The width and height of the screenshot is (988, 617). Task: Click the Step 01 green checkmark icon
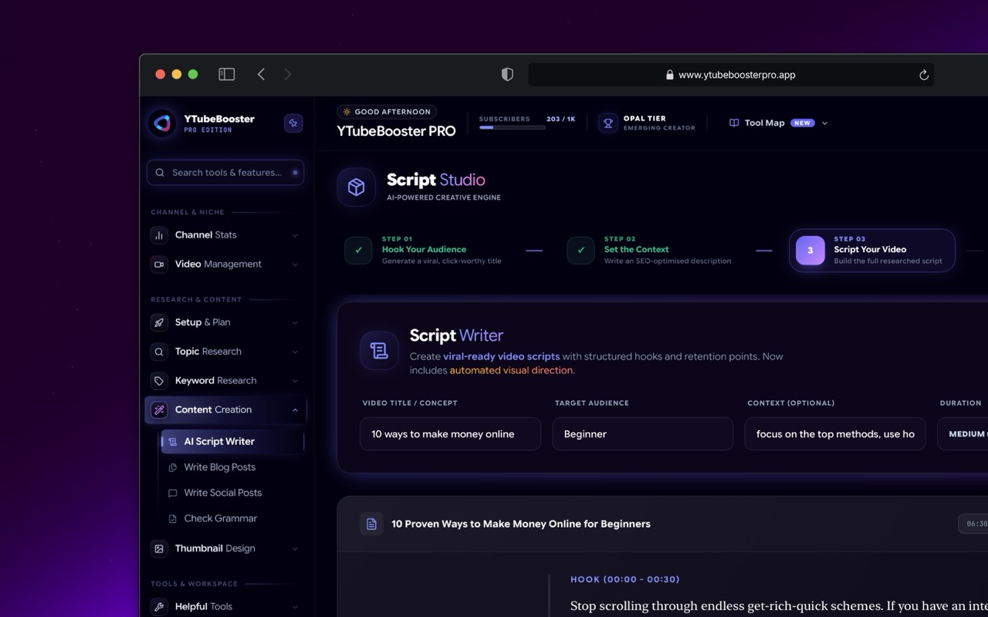click(358, 250)
